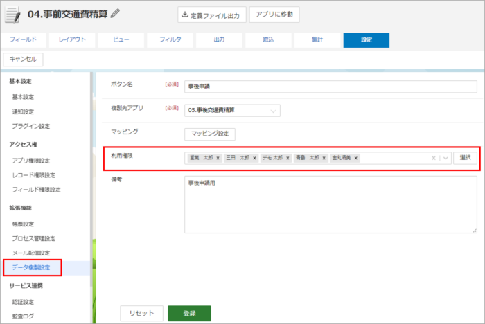The height and width of the screenshot is (324, 485).
Task: Remove the 青島 太郎 user tag
Action: pos(324,158)
